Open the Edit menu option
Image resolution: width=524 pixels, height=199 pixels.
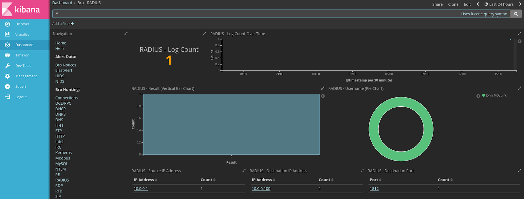467,4
